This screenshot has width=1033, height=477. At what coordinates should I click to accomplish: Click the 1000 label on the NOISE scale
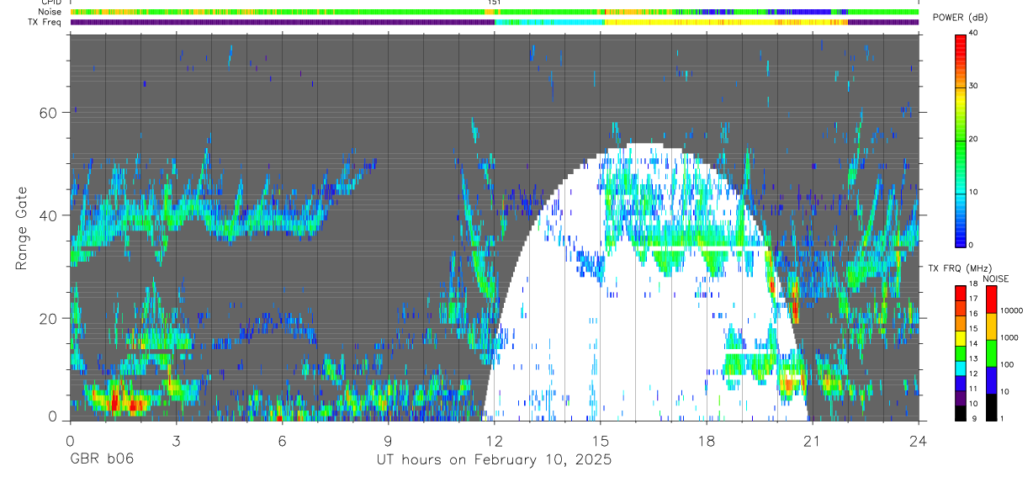click(1009, 337)
